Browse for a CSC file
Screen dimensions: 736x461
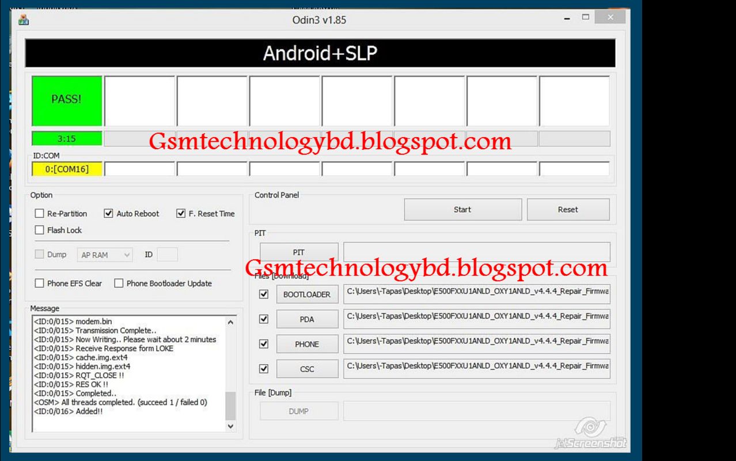coord(307,369)
